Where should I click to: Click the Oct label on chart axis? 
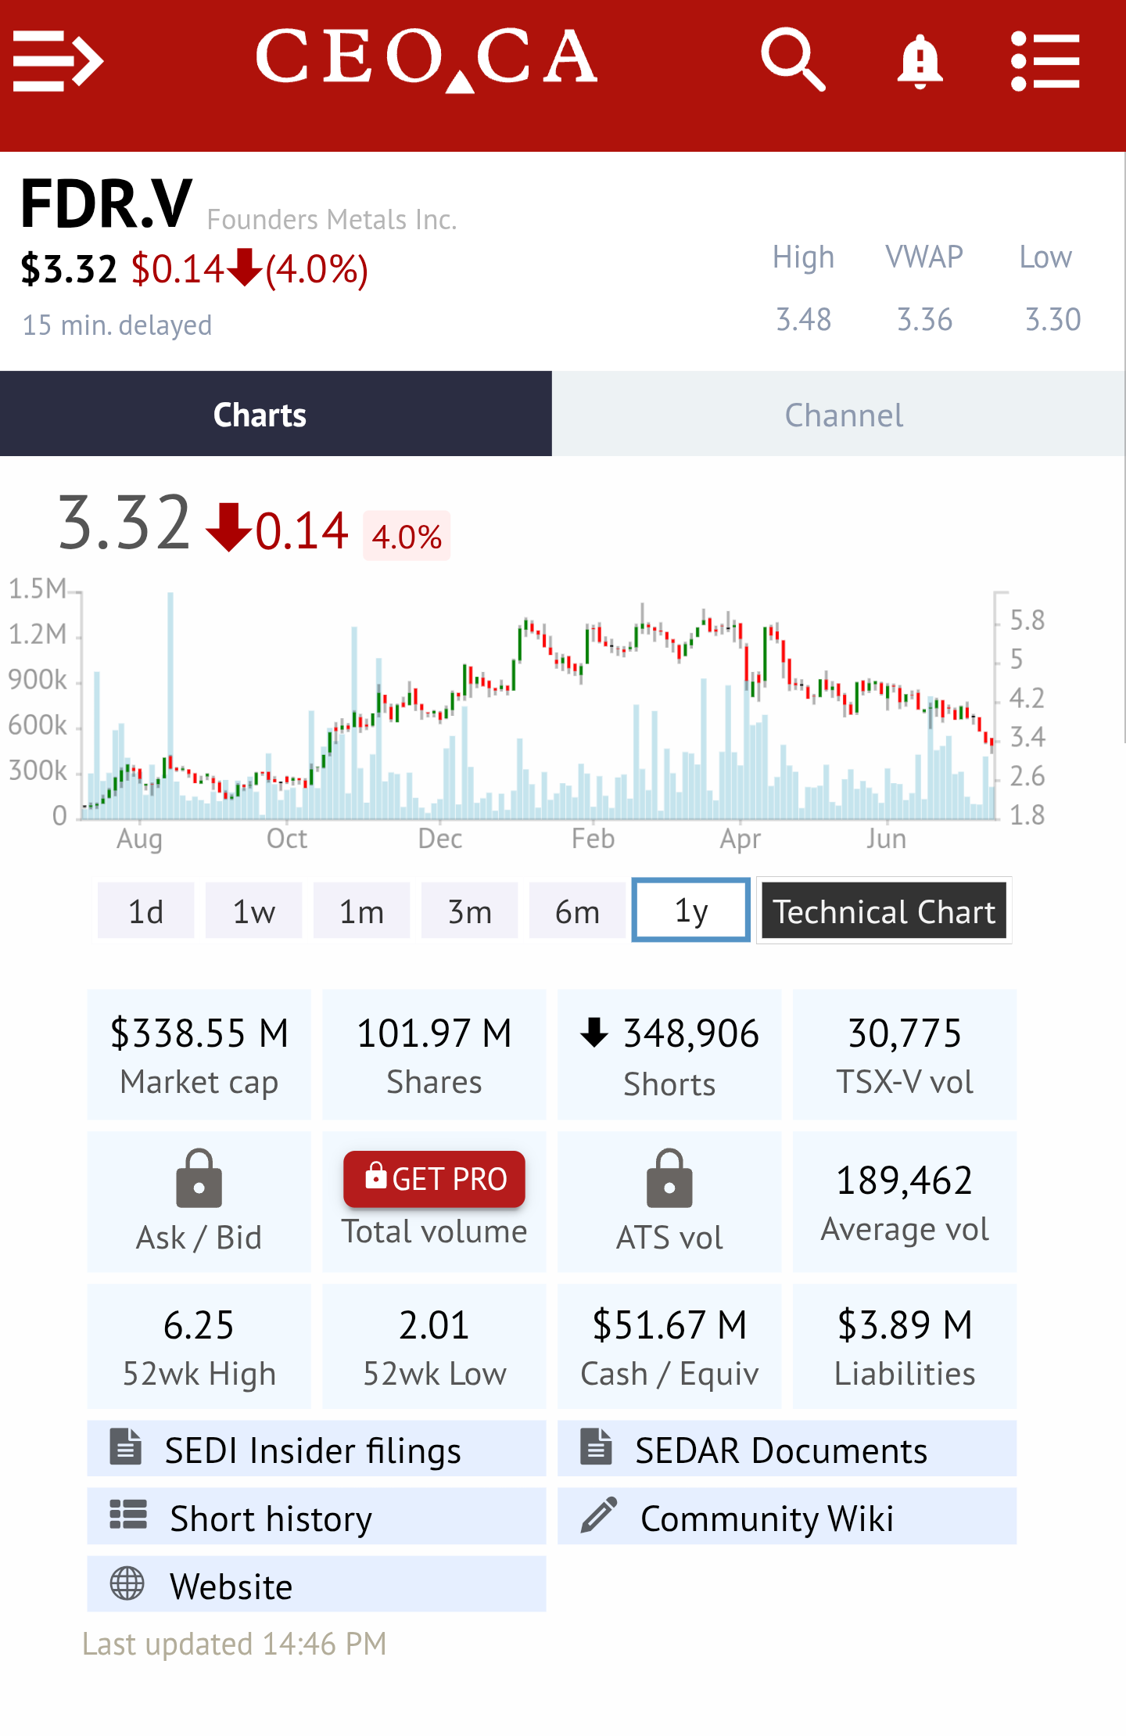click(287, 839)
